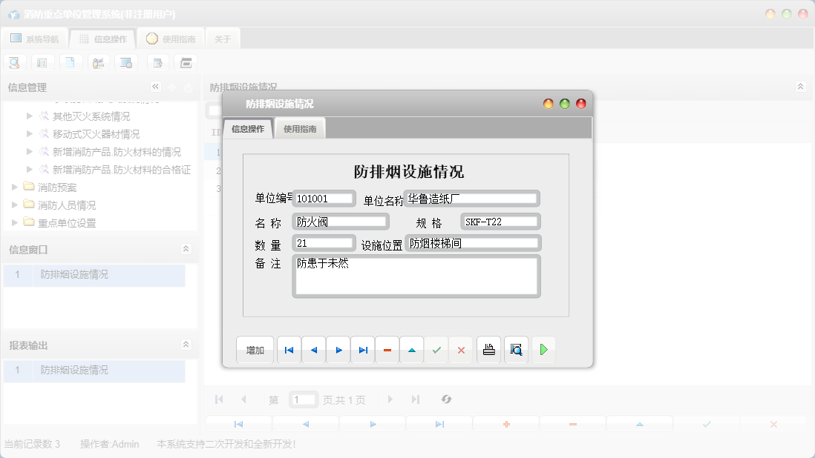Image resolution: width=815 pixels, height=458 pixels.
Task: Open print preview in the dialog toolbar
Action: pos(516,349)
